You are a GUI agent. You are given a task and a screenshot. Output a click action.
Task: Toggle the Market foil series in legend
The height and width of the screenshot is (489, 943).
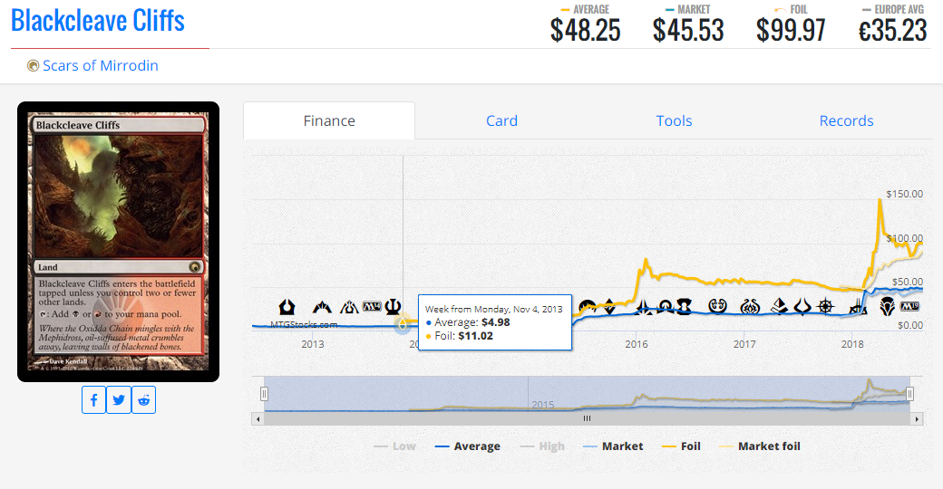[x=760, y=446]
